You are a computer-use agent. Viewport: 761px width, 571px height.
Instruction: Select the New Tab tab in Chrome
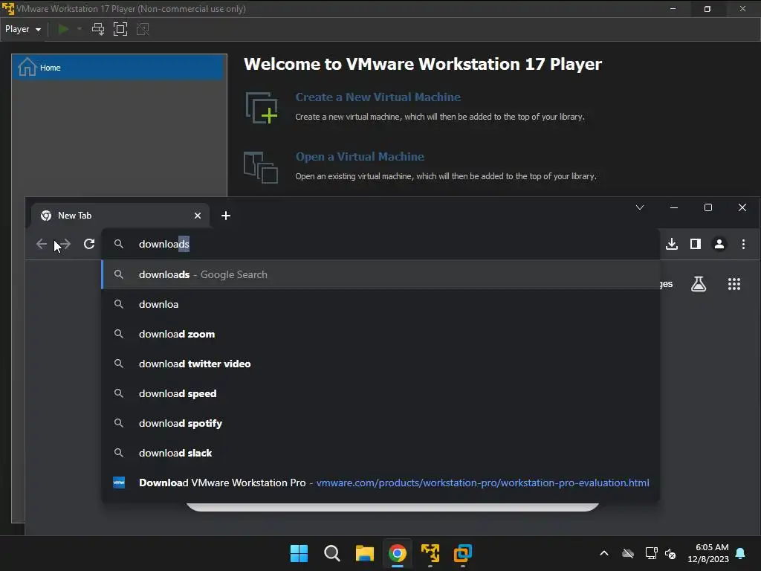(120, 216)
